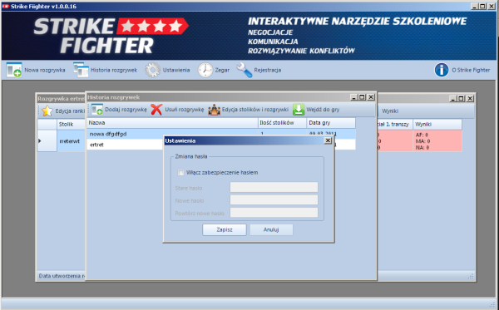Minimize the Historia rozgrywek window
Screen dimensions: 499x310
(x=354, y=97)
